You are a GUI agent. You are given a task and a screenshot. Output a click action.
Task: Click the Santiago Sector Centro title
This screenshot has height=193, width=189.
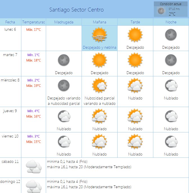click(76, 10)
